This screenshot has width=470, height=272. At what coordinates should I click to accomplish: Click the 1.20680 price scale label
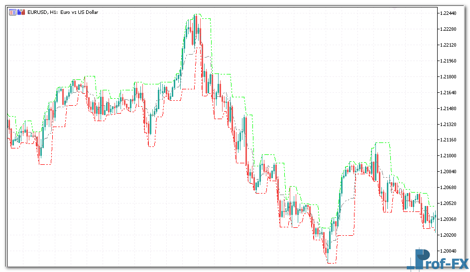pyautogui.click(x=449, y=188)
